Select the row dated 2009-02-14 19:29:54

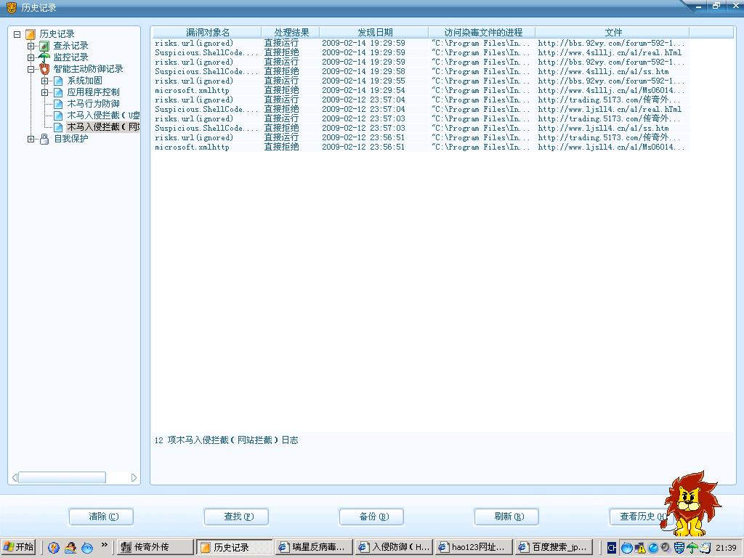(420, 91)
